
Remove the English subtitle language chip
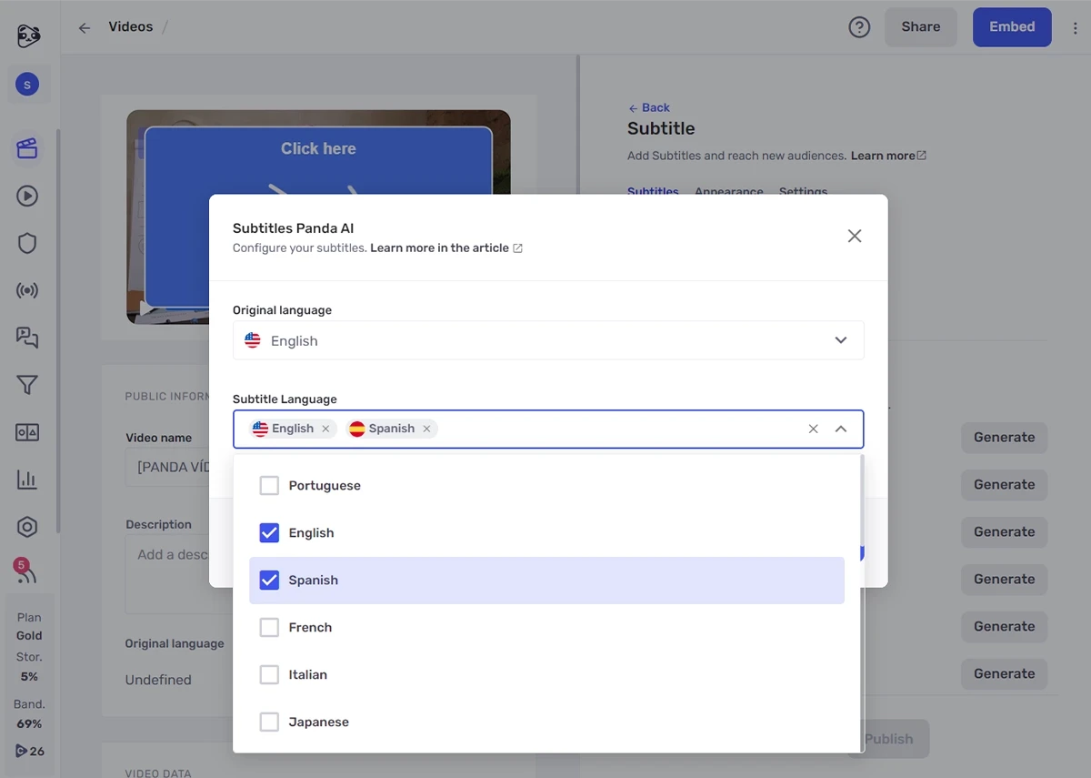point(325,429)
